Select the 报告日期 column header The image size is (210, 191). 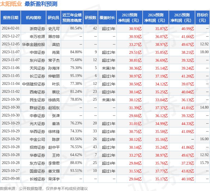coord(10,17)
